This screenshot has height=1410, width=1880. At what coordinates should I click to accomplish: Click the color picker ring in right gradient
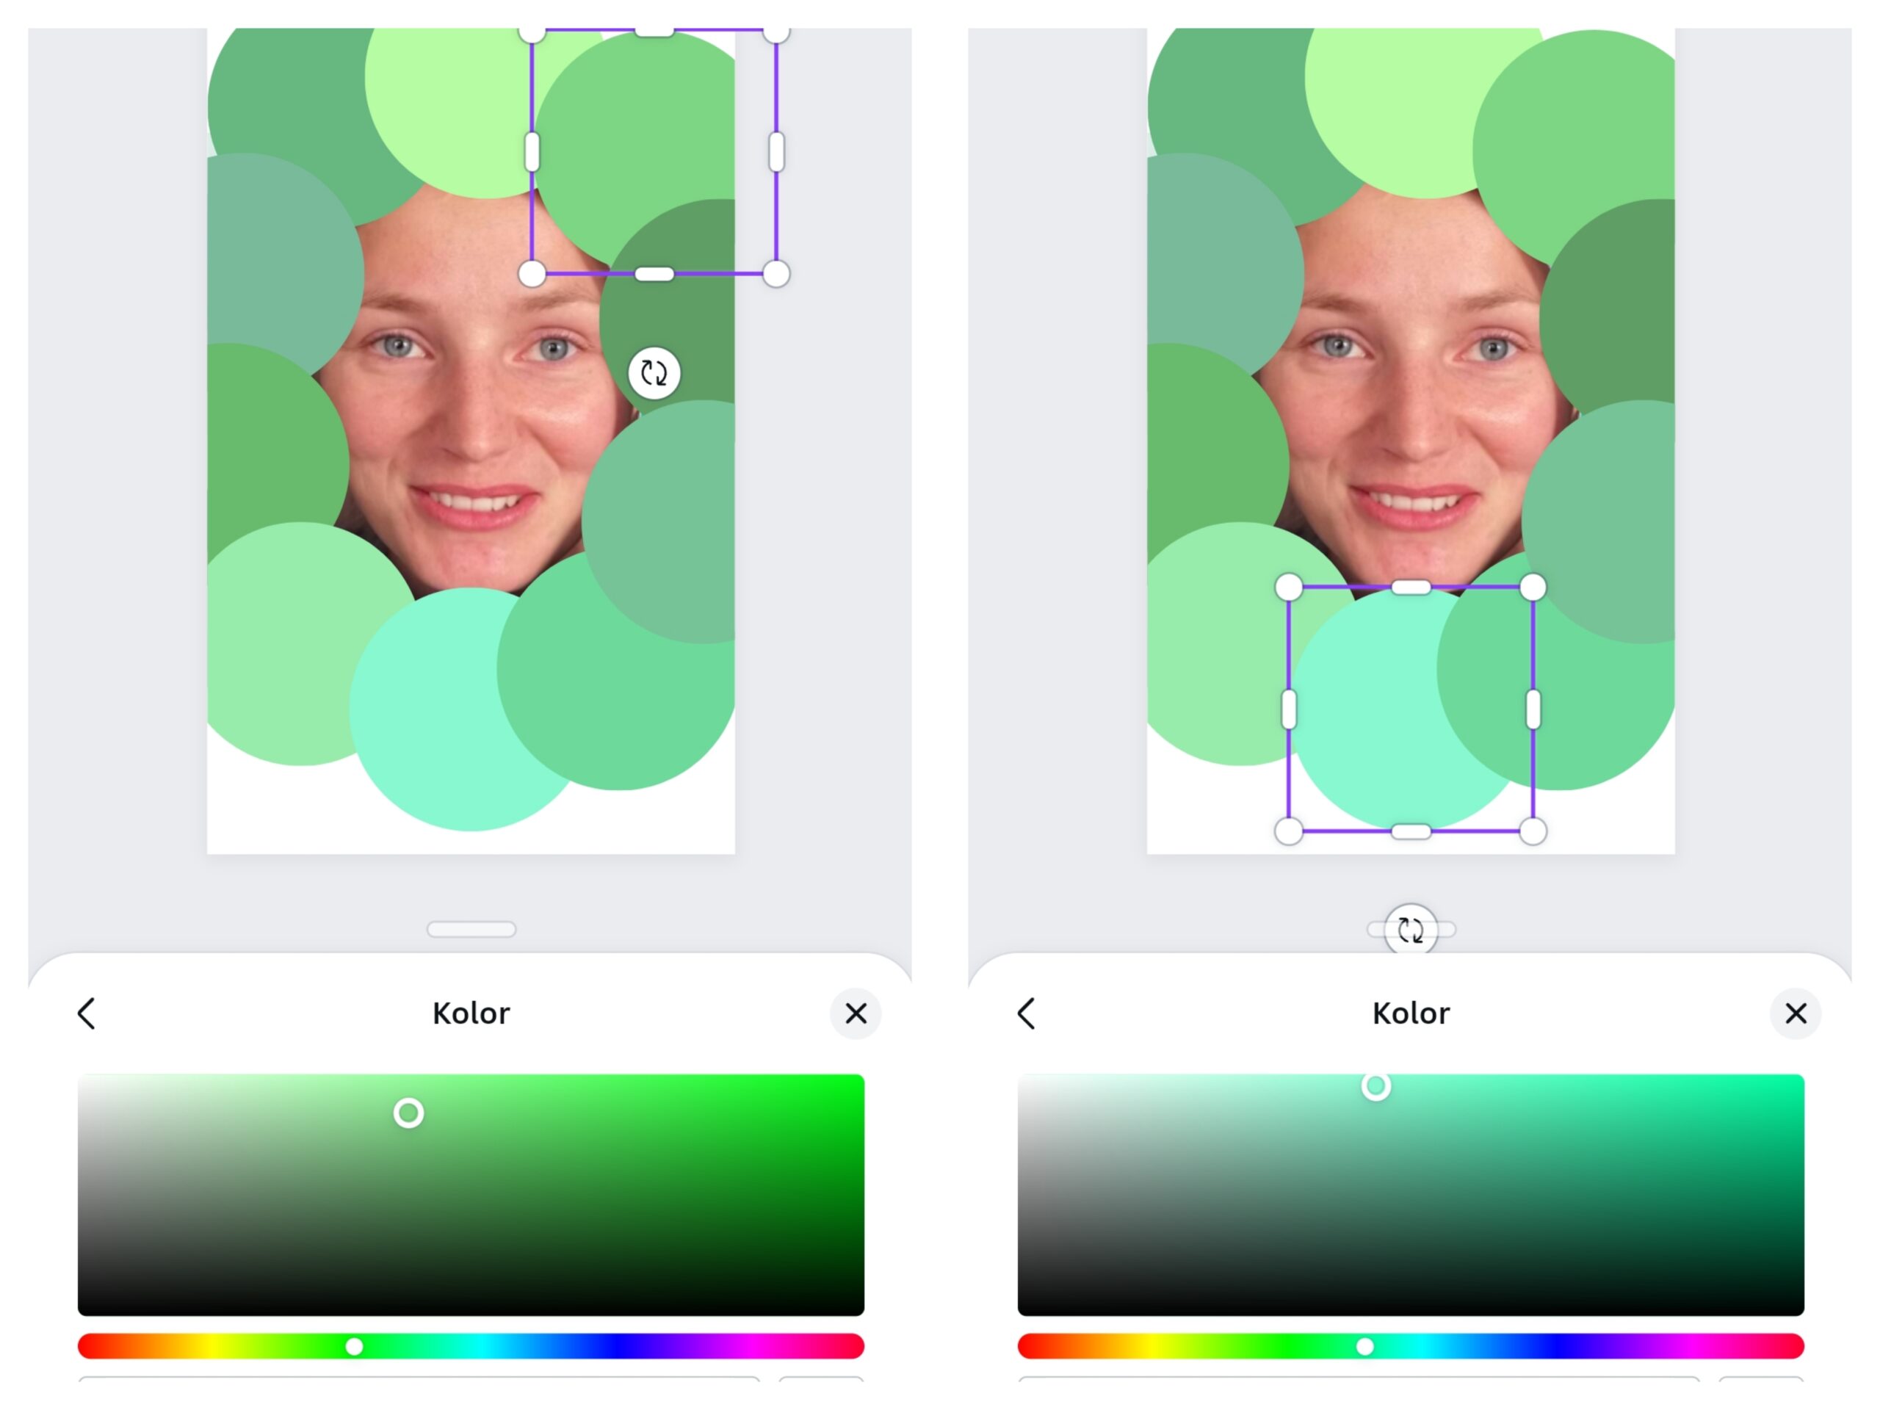pyautogui.click(x=1376, y=1086)
